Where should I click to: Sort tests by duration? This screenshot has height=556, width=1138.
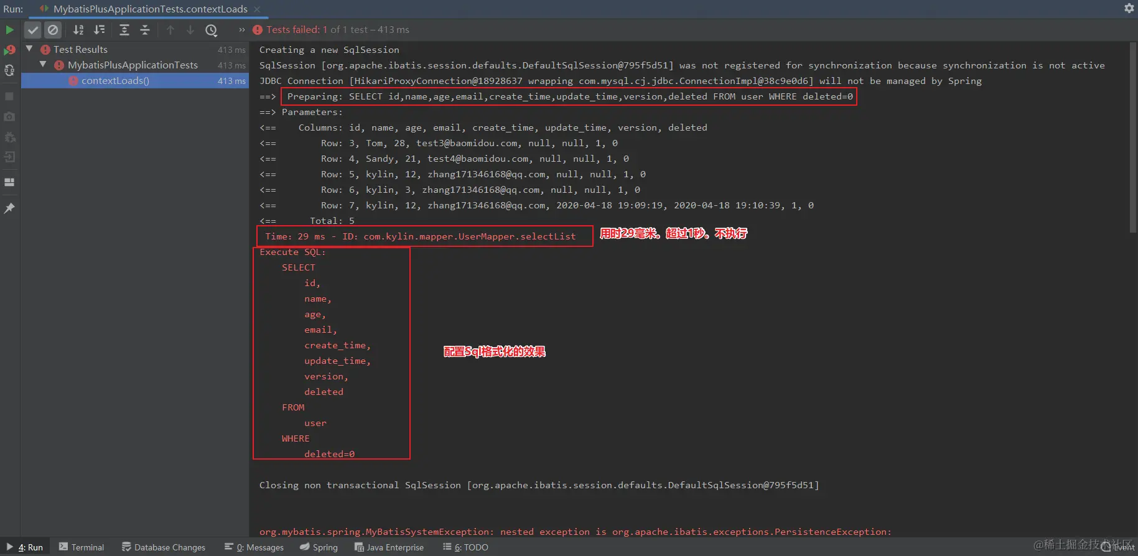[x=99, y=30]
